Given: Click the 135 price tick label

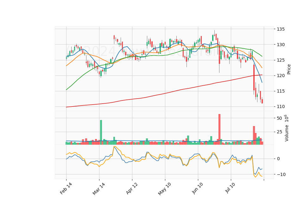Looking at the screenshot, I should coord(281,29).
